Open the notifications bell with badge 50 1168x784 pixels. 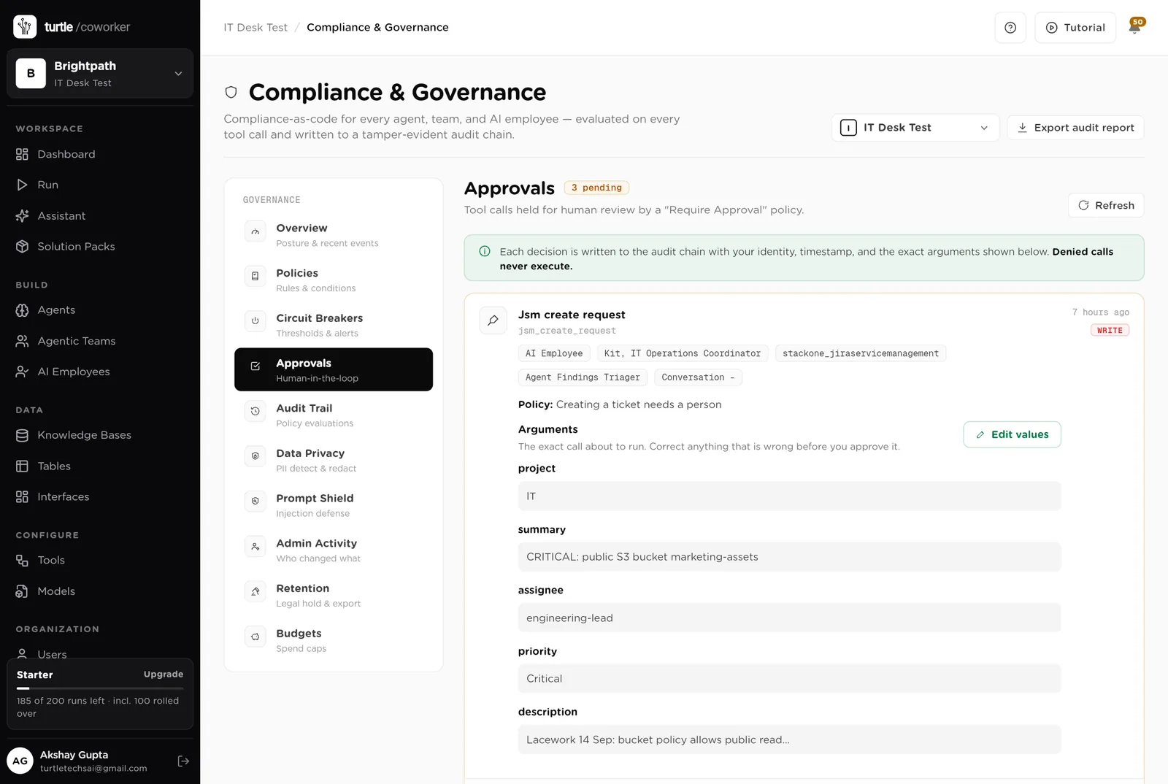(1135, 26)
